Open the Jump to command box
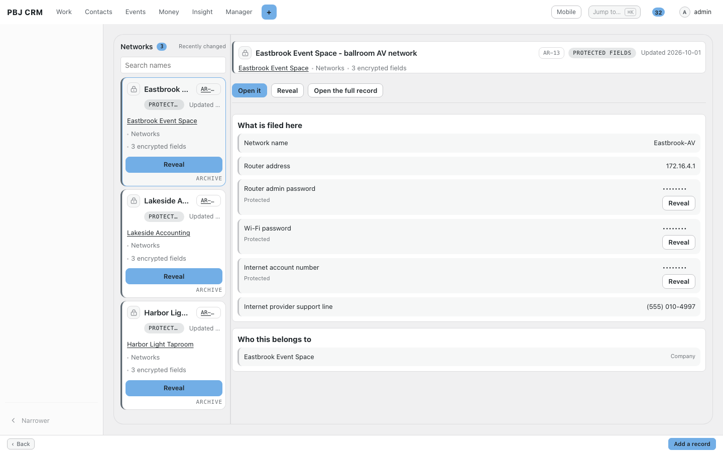Screen dimensions: 723x452 click(x=615, y=12)
